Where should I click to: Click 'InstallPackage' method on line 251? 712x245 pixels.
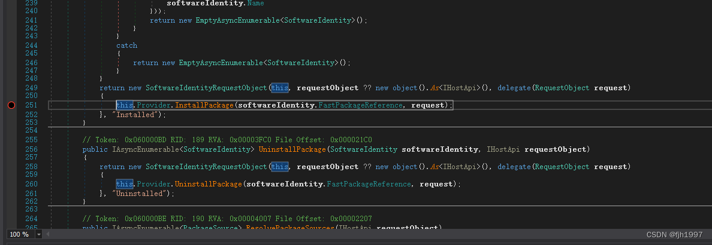[x=204, y=105]
